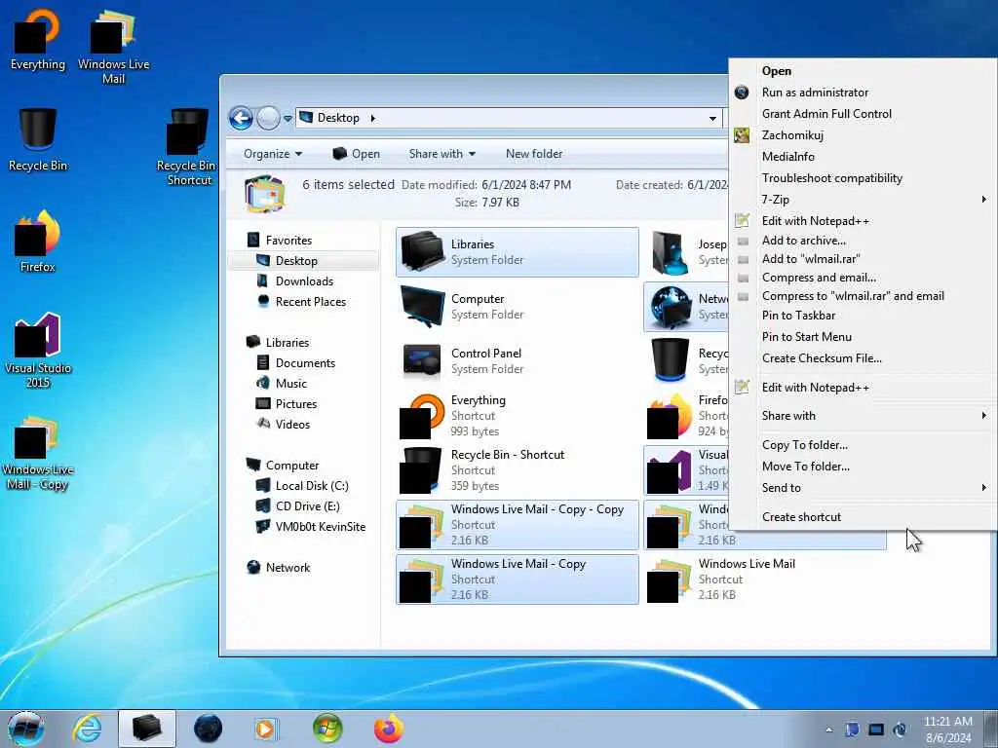The height and width of the screenshot is (748, 998).
Task: Choose Open in the context menu
Action: tap(864, 71)
